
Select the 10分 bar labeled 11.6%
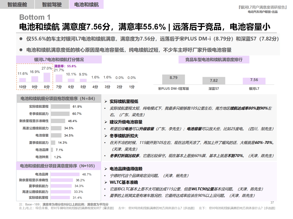pos(23,80)
